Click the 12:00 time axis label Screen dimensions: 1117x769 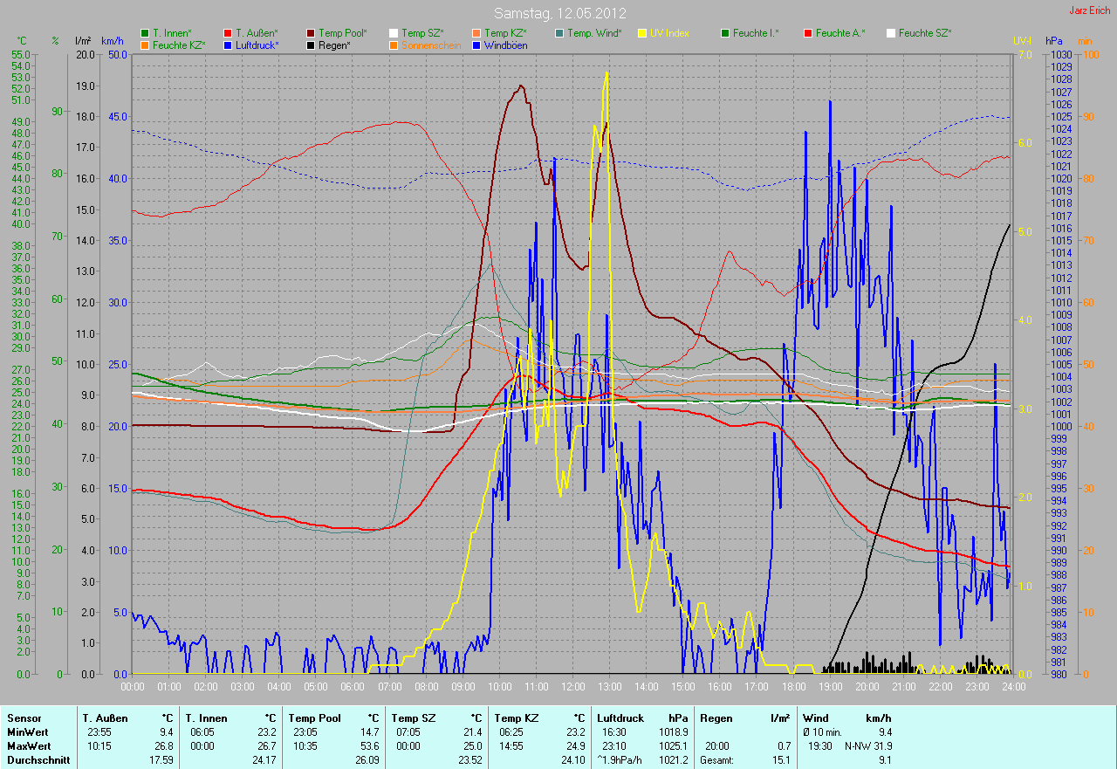[572, 686]
